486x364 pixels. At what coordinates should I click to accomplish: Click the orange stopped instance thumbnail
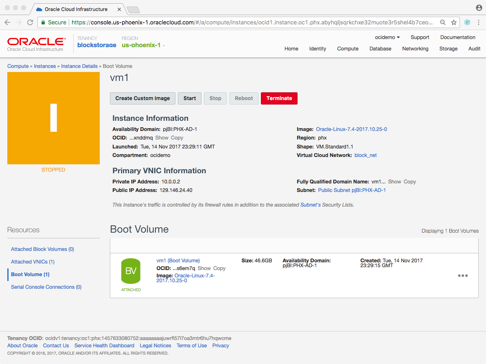pyautogui.click(x=53, y=118)
